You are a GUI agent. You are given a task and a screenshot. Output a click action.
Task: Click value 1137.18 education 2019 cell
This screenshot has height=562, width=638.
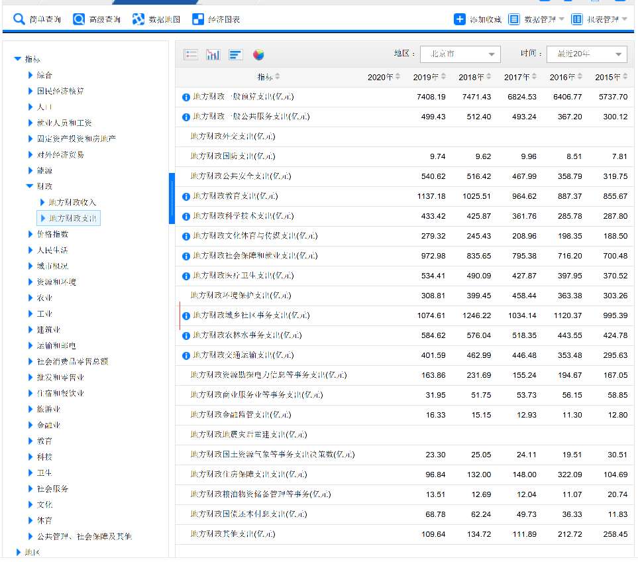(431, 196)
